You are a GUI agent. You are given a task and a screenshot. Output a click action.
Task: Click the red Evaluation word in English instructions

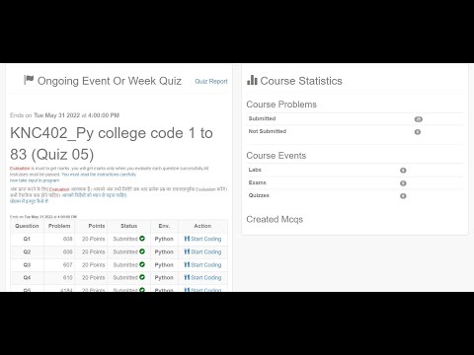point(20,169)
